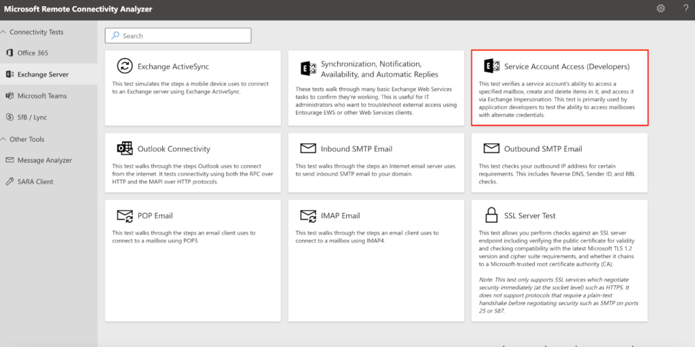
Task: Open the IMAP Email test title
Action: coord(341,216)
